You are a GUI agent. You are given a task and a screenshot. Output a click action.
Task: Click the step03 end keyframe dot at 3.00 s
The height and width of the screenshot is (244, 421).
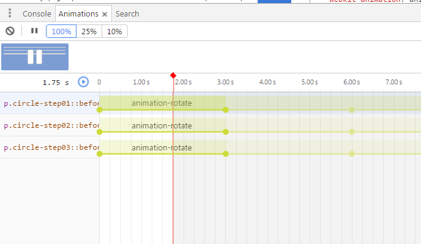point(226,154)
